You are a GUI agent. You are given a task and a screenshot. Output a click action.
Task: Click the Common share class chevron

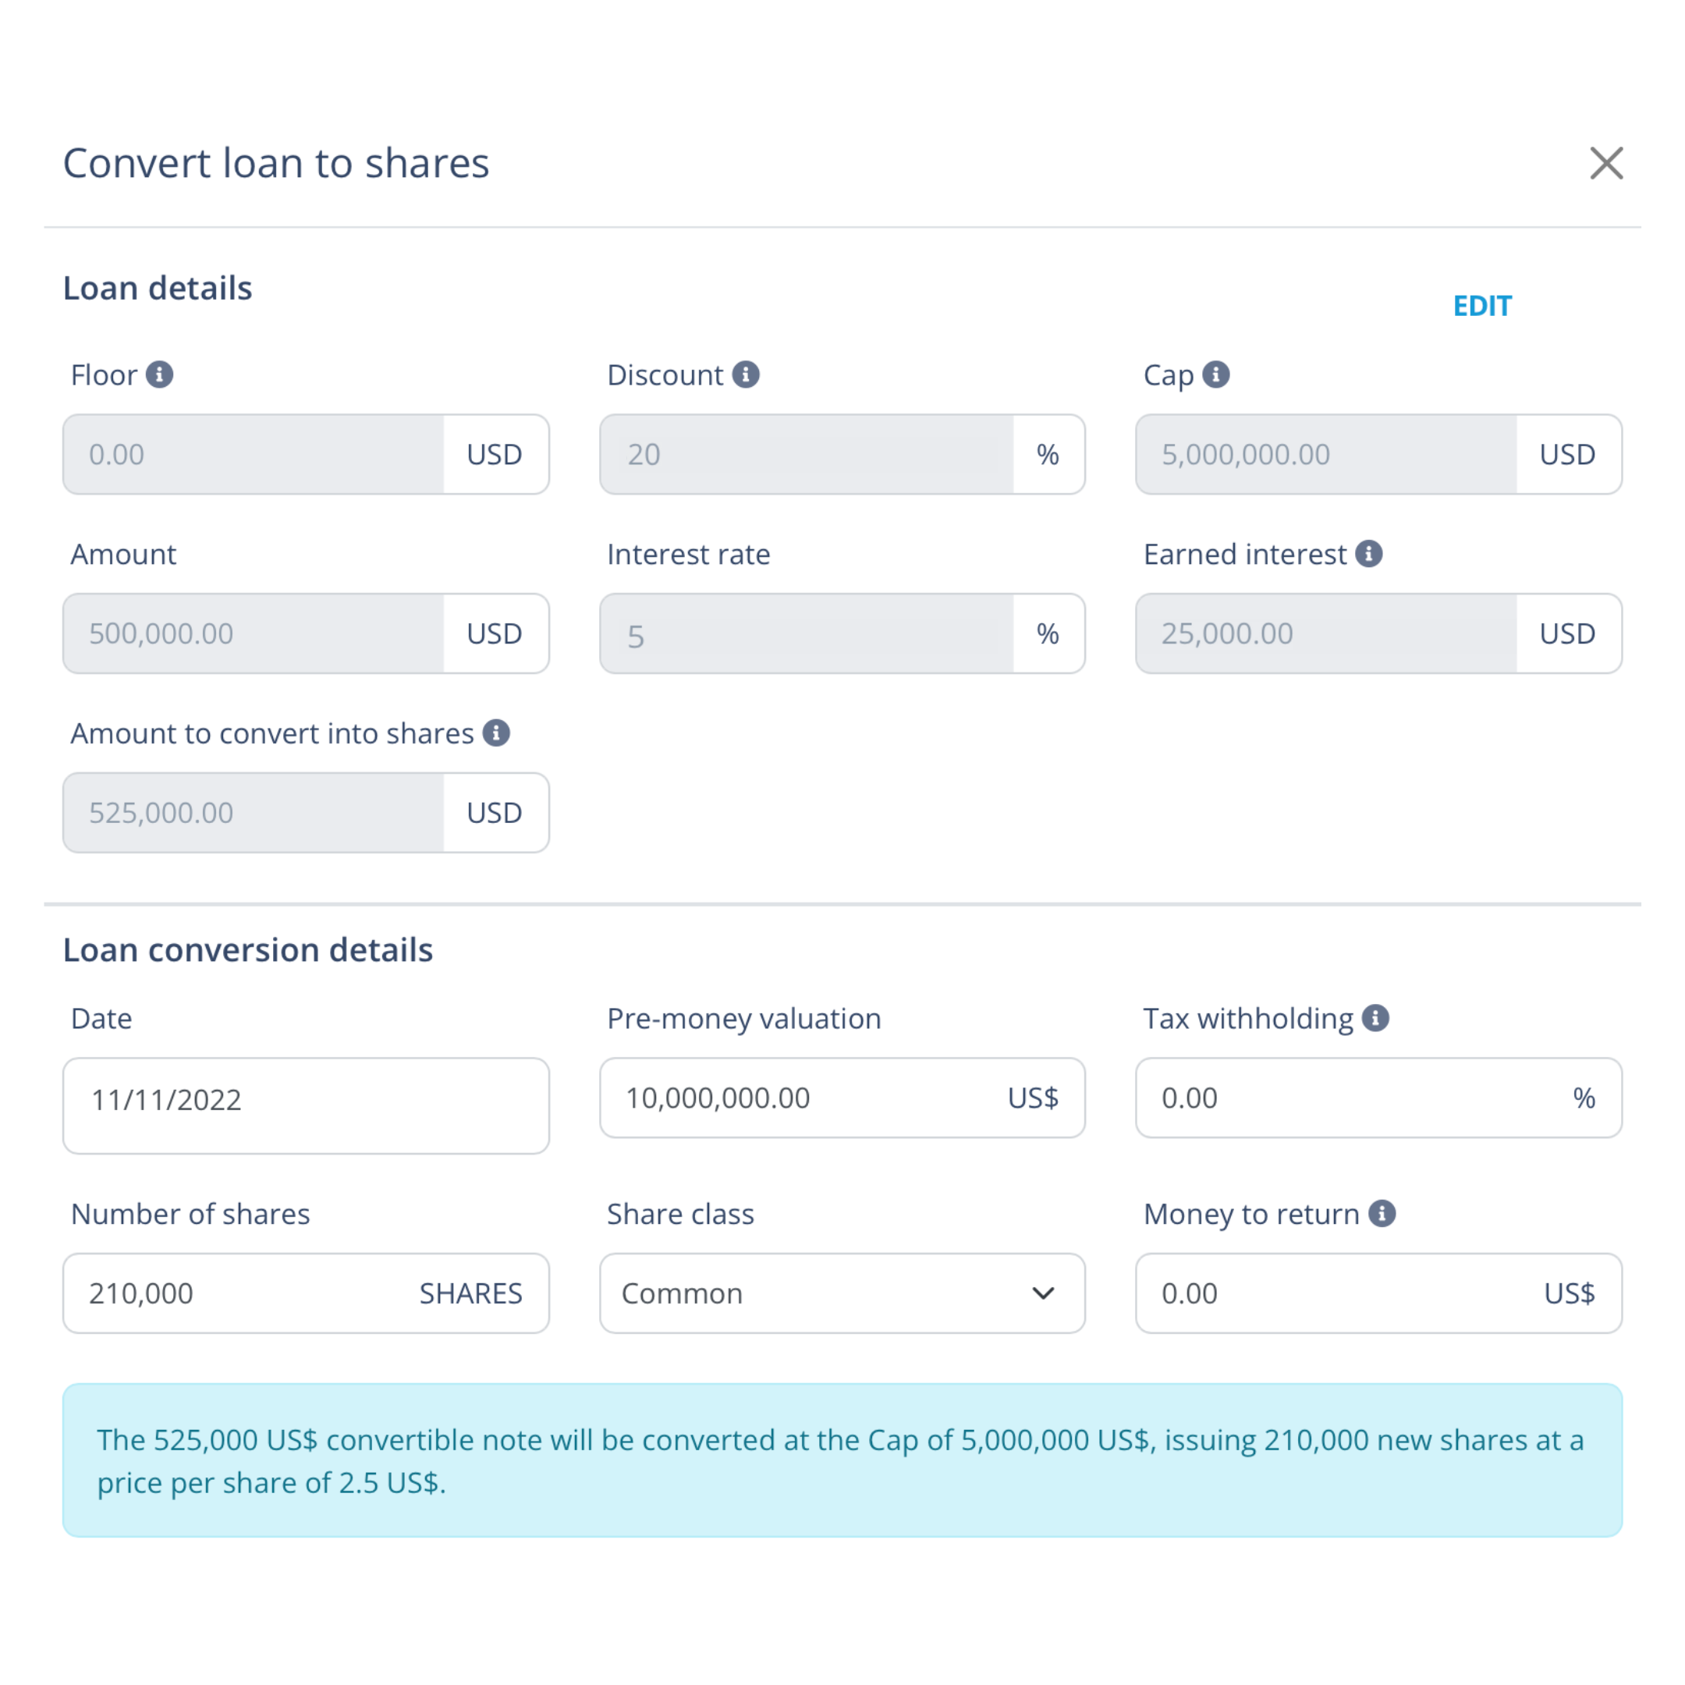pos(1045,1293)
